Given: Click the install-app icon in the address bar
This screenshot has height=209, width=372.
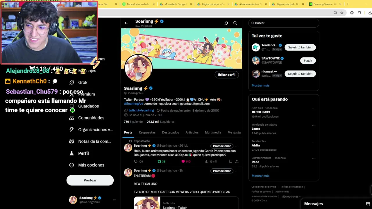Looking at the screenshot, I should click(x=335, y=13).
